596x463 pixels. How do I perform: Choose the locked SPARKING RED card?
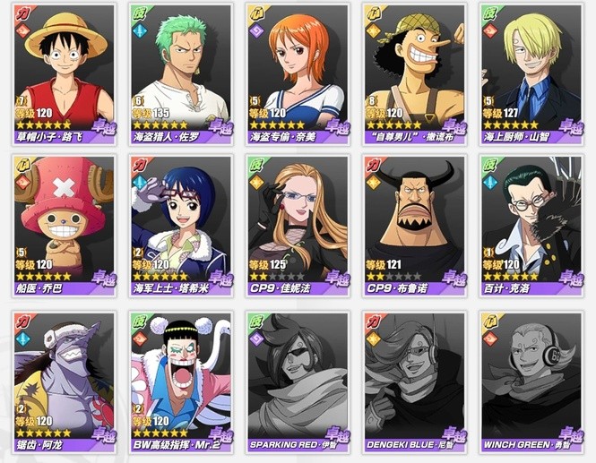coord(298,382)
